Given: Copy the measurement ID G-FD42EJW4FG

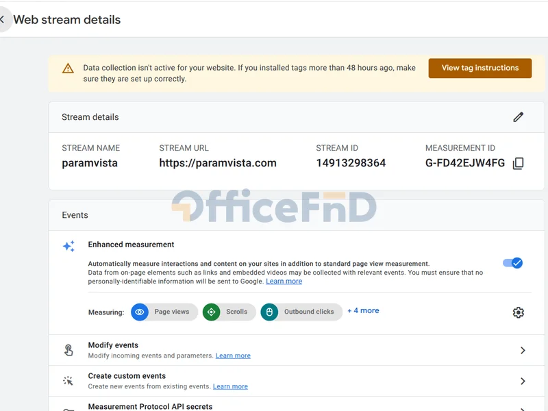Looking at the screenshot, I should pyautogui.click(x=518, y=163).
